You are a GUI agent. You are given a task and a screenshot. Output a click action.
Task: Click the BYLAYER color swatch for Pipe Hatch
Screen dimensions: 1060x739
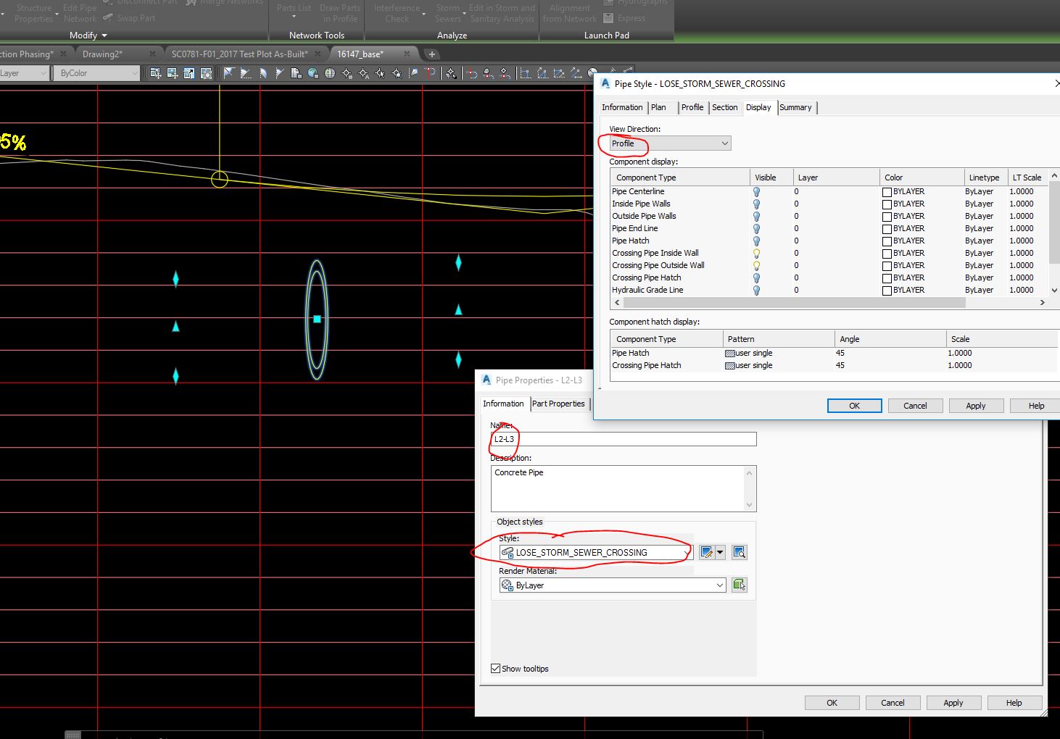tap(886, 241)
